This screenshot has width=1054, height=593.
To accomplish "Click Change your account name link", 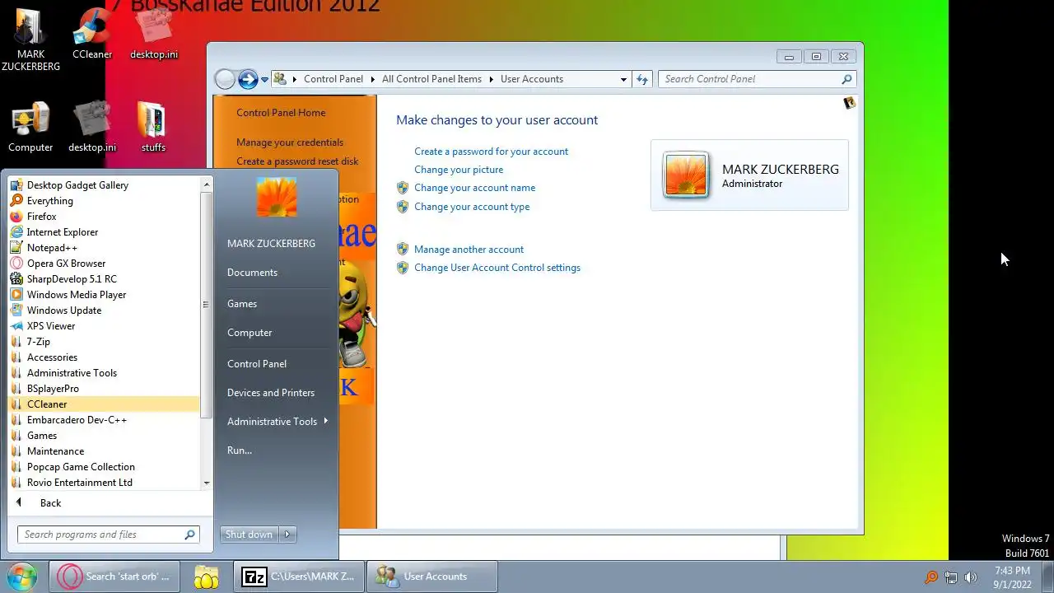I will click(x=474, y=188).
